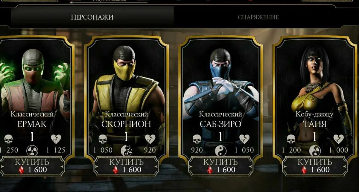The image size is (359, 192).
Task: Click Таня's class emblem icon
Action: click(x=315, y=150)
